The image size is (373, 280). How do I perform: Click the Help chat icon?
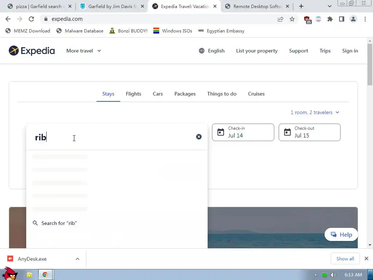(334, 234)
